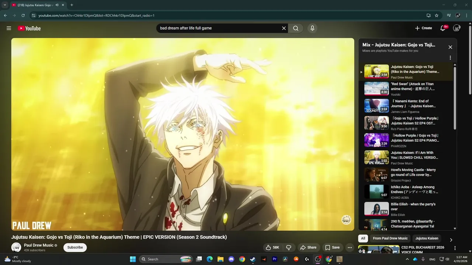Play Nanami Kento: End of Journey video
The height and width of the screenshot is (265, 472).
[406, 106]
